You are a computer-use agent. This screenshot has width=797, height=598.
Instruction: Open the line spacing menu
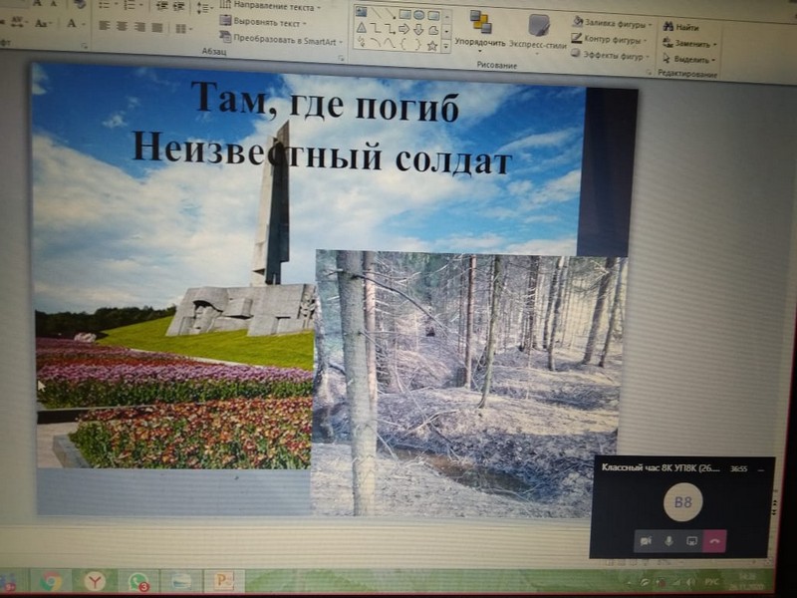tap(204, 8)
